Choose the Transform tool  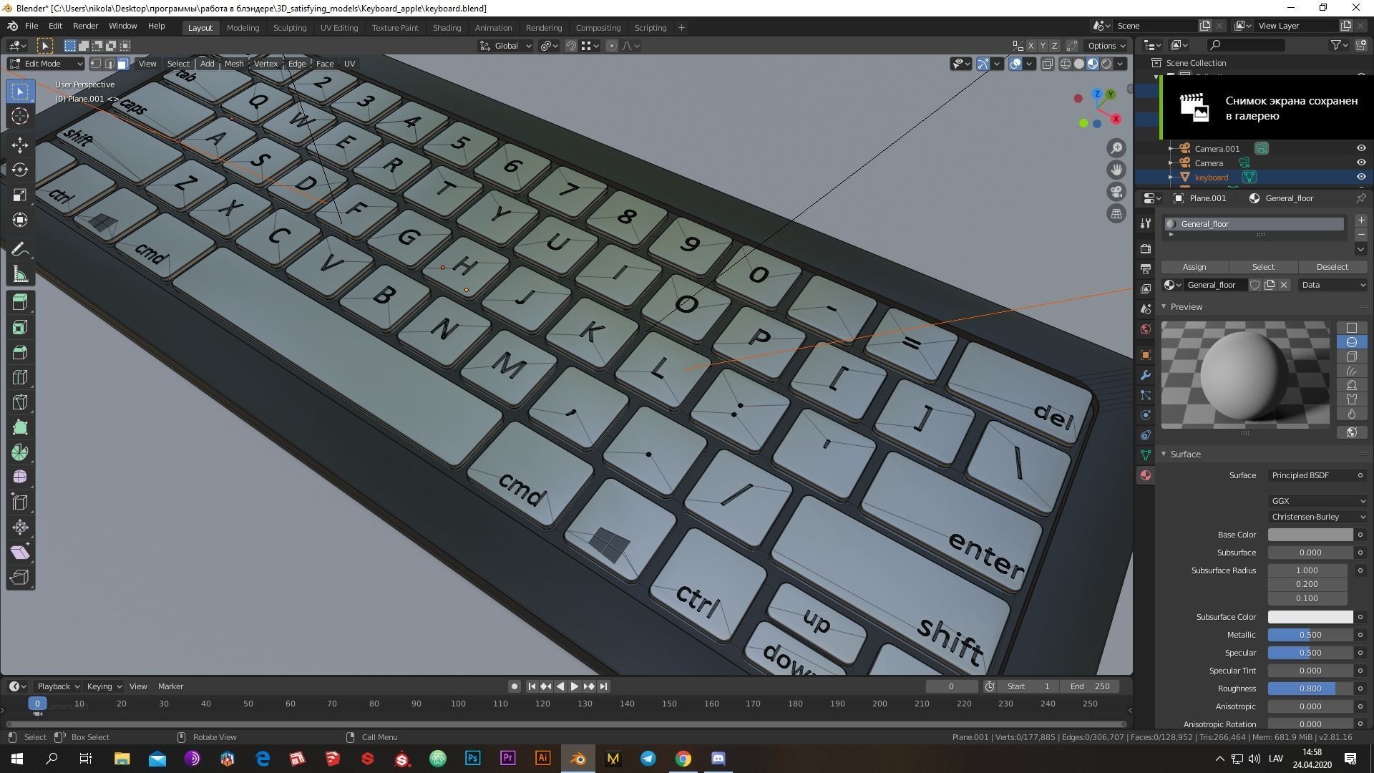20,220
